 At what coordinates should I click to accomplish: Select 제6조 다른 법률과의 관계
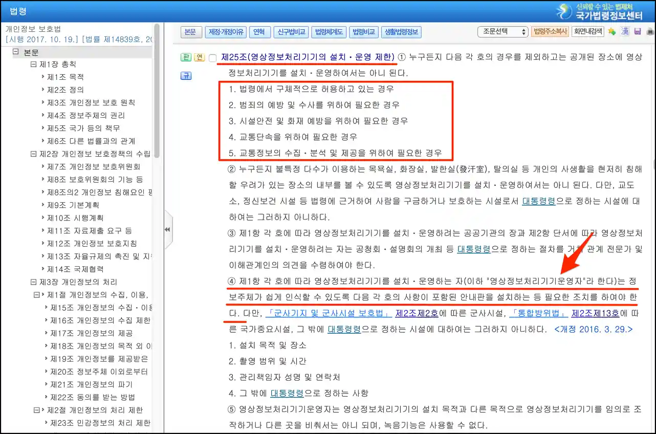(x=91, y=141)
